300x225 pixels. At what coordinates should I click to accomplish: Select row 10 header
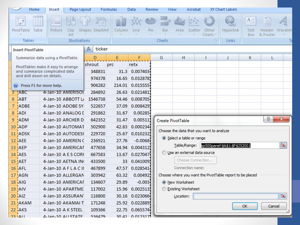(x=13, y=127)
